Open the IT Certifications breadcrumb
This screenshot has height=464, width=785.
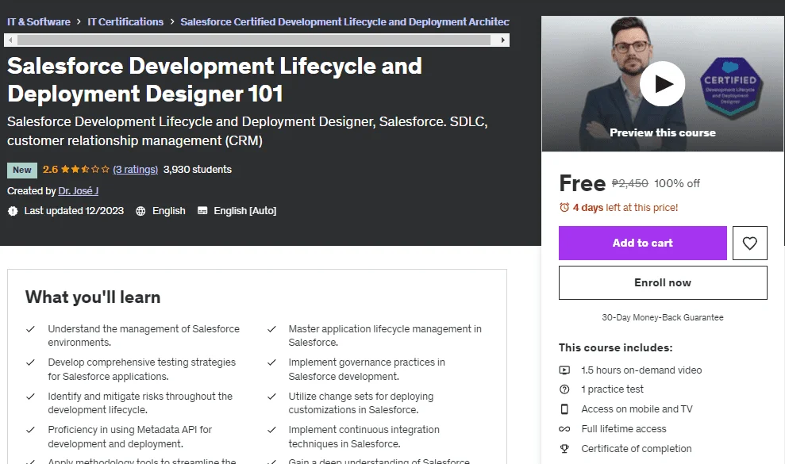(125, 22)
